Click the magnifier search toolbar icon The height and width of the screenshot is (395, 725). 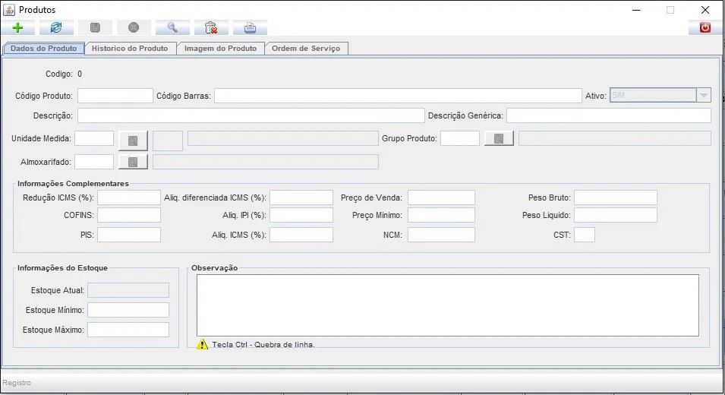click(172, 28)
